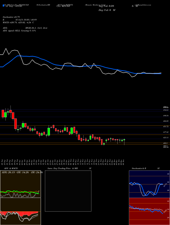Click the ADX: 26.15 +DY: 14.26 readout
Image resolution: width=170 pixels, height=225 pixels.
click(22, 172)
